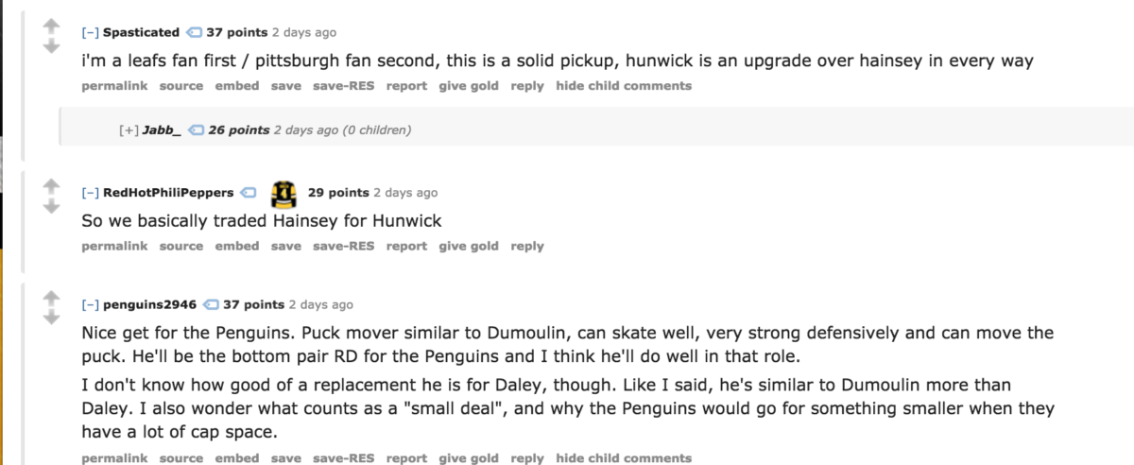The height and width of the screenshot is (465, 1134).
Task: Collapse penguins2946's comment thread
Action: pos(91,305)
